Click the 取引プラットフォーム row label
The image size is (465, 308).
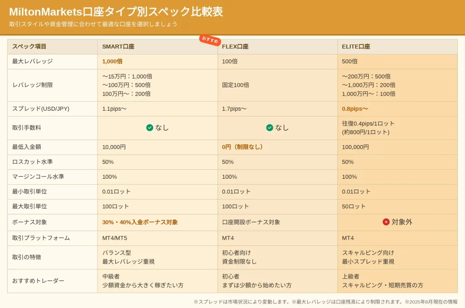pyautogui.click(x=41, y=238)
